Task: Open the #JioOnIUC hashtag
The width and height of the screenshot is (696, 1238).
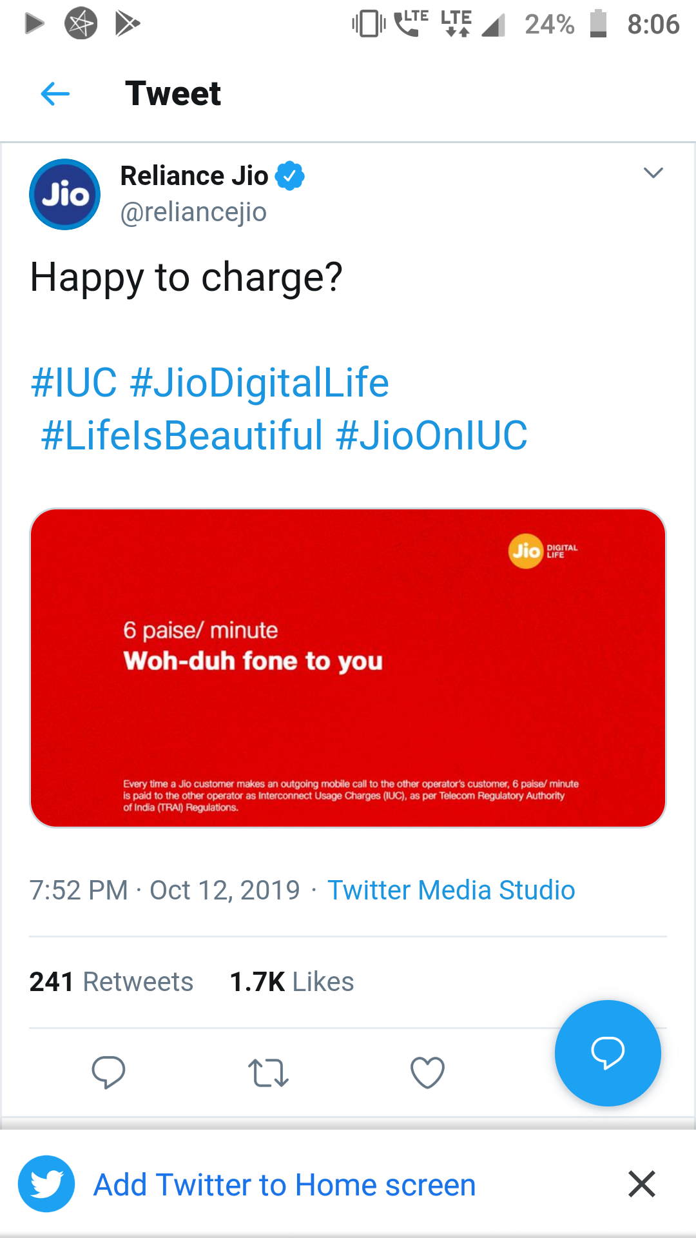Action: tap(431, 435)
